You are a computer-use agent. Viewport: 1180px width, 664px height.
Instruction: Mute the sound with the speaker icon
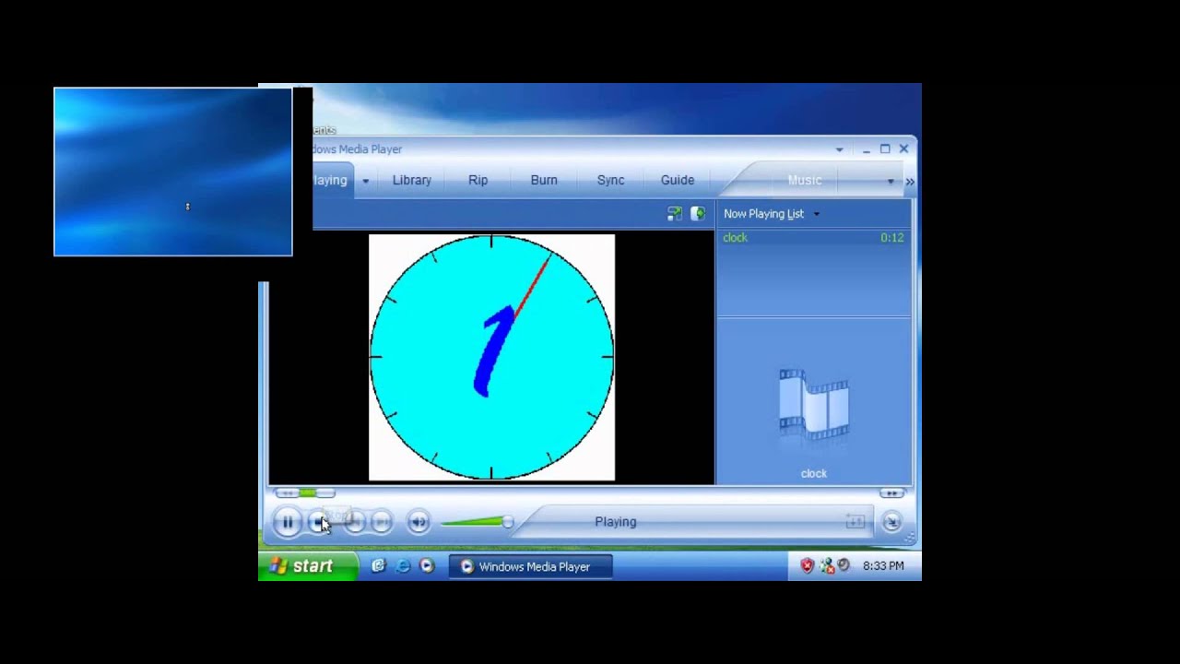(x=418, y=522)
